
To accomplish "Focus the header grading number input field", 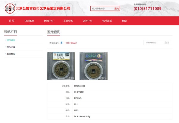I will click(102, 8).
